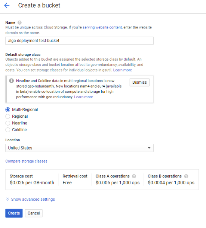Open Learn more link after gsutil text
The height and width of the screenshot is (228, 206).
pos(123,70)
